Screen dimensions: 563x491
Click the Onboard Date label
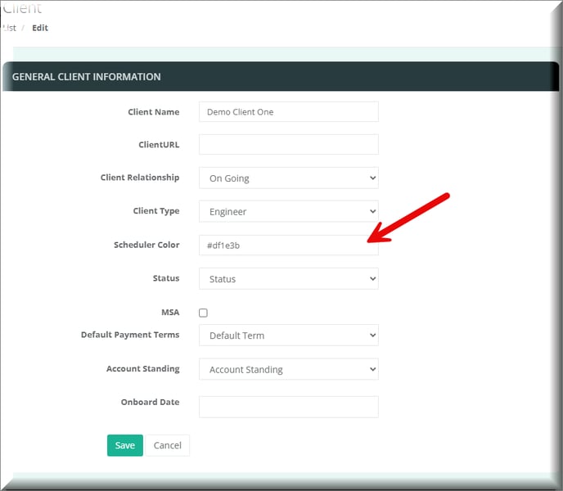point(150,402)
